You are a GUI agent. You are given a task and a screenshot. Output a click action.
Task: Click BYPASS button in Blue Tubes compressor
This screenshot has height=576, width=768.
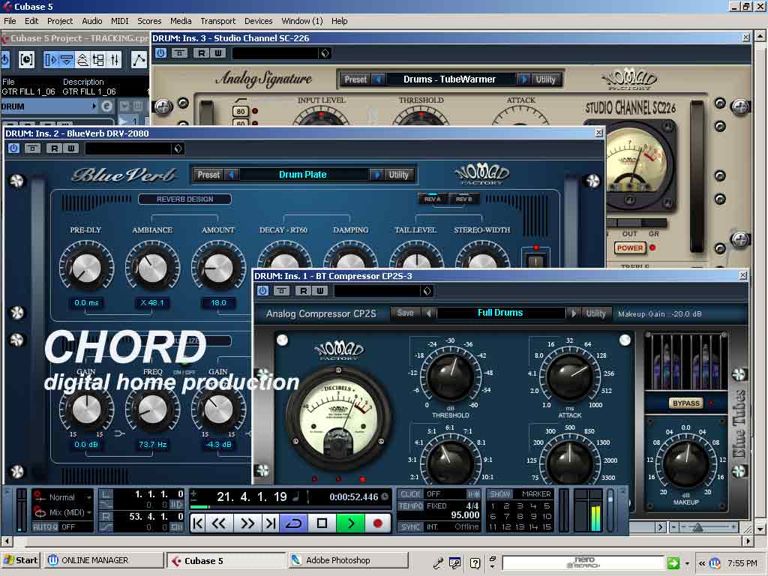coord(685,403)
